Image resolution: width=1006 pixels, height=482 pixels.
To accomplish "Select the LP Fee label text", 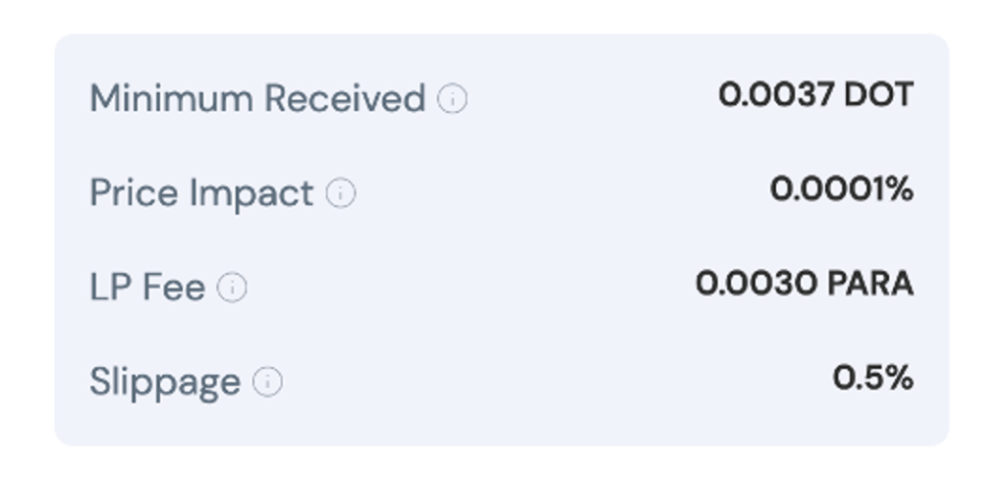I will click(x=147, y=288).
